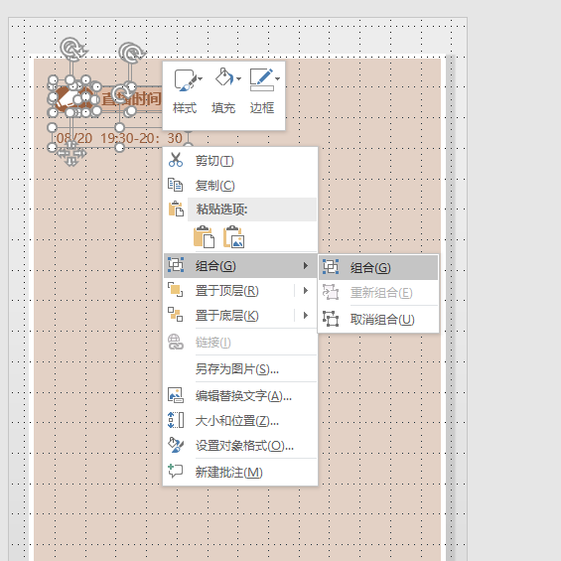Expand the Send to Back (置于底层) submenu arrow
The width and height of the screenshot is (561, 561).
click(x=305, y=315)
